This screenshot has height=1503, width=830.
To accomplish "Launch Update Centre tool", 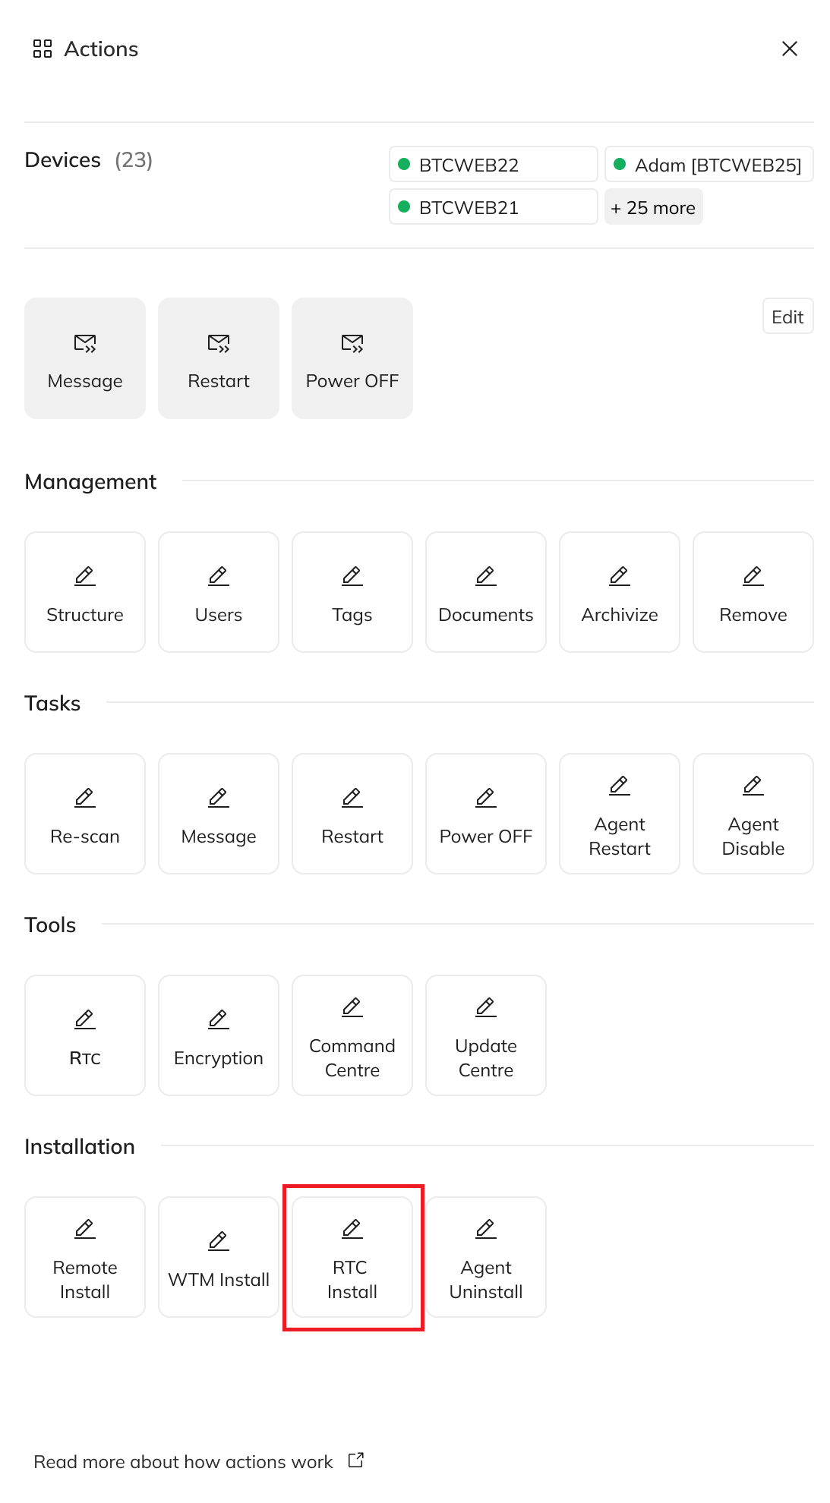I will (486, 1035).
